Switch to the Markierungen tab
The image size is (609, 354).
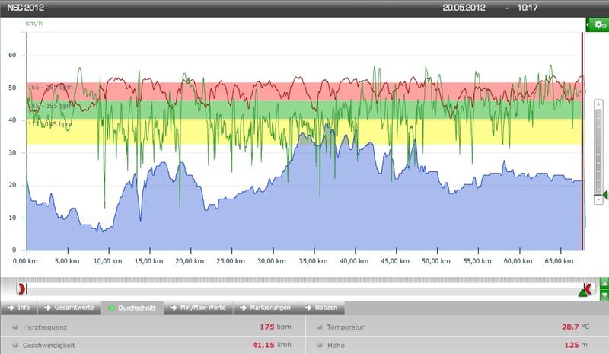[x=265, y=308]
